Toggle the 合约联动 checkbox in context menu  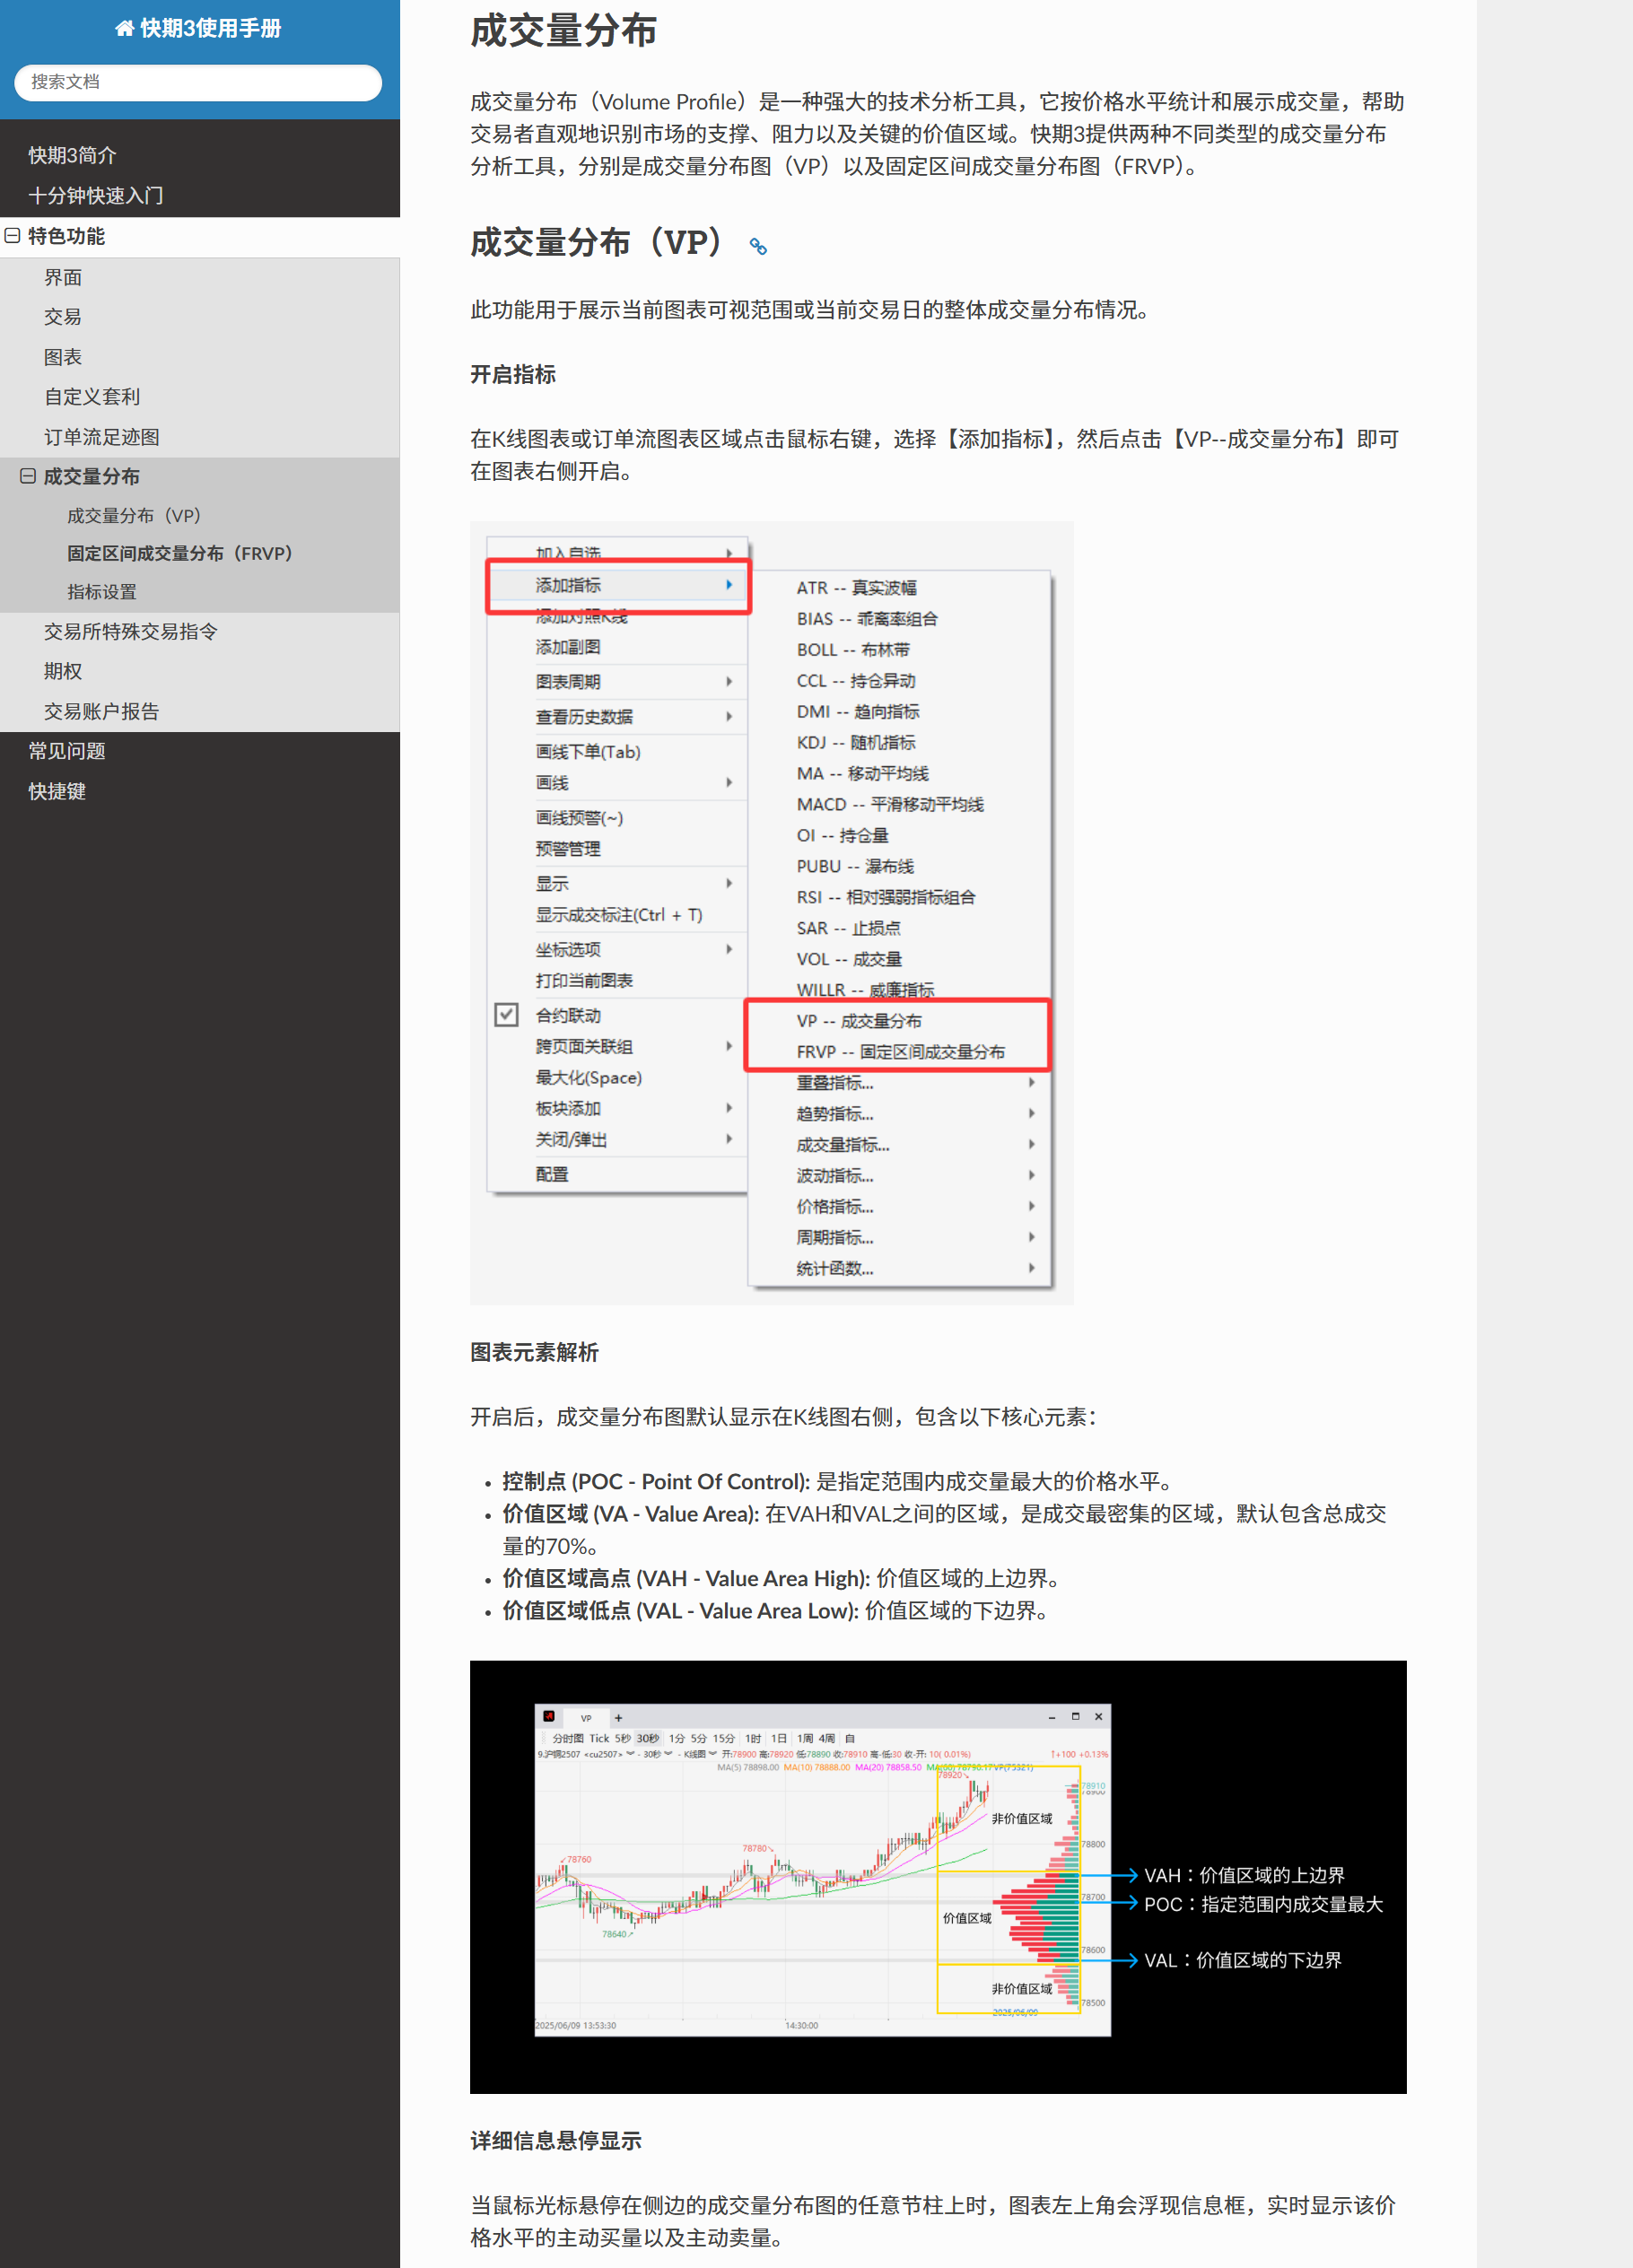click(507, 1015)
